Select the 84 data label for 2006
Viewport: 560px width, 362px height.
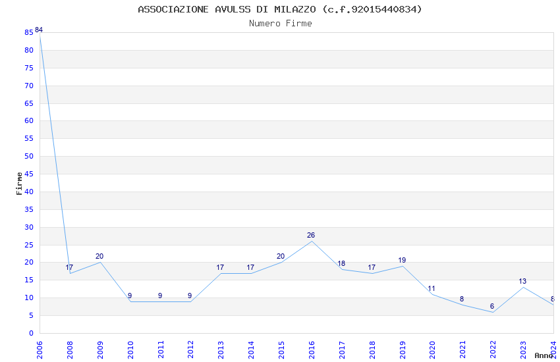point(39,30)
